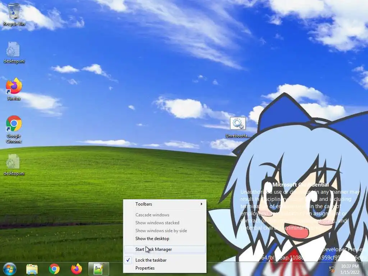Image resolution: width=368 pixels, height=276 pixels.
Task: Select desktop.ini icon between Recycle Bin and Firefox
Action: tap(14, 52)
